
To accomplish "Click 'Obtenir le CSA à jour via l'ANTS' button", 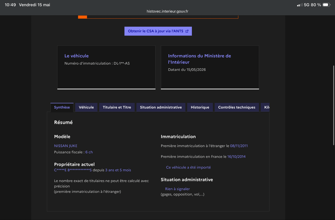I will [x=158, y=31].
